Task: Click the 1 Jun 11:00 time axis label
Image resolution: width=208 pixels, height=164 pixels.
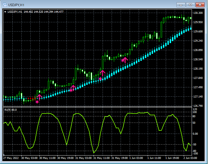Action: pos(154,158)
